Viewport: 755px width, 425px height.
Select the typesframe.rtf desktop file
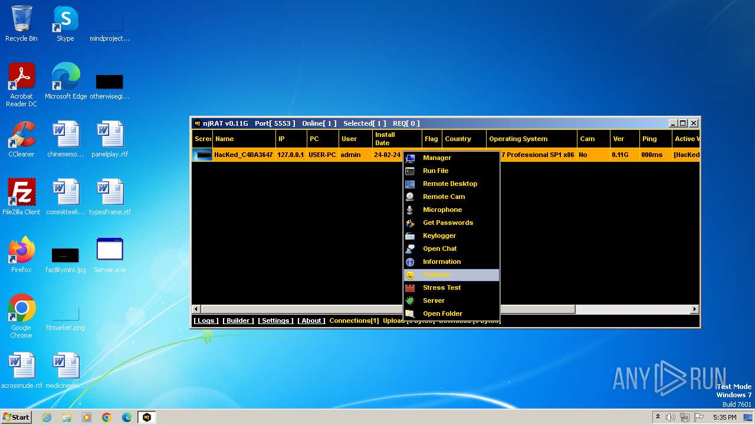point(110,197)
